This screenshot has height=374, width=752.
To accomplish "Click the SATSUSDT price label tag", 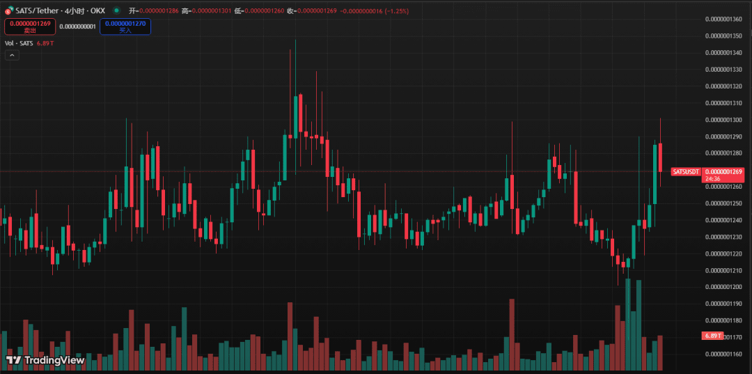I will [686, 171].
